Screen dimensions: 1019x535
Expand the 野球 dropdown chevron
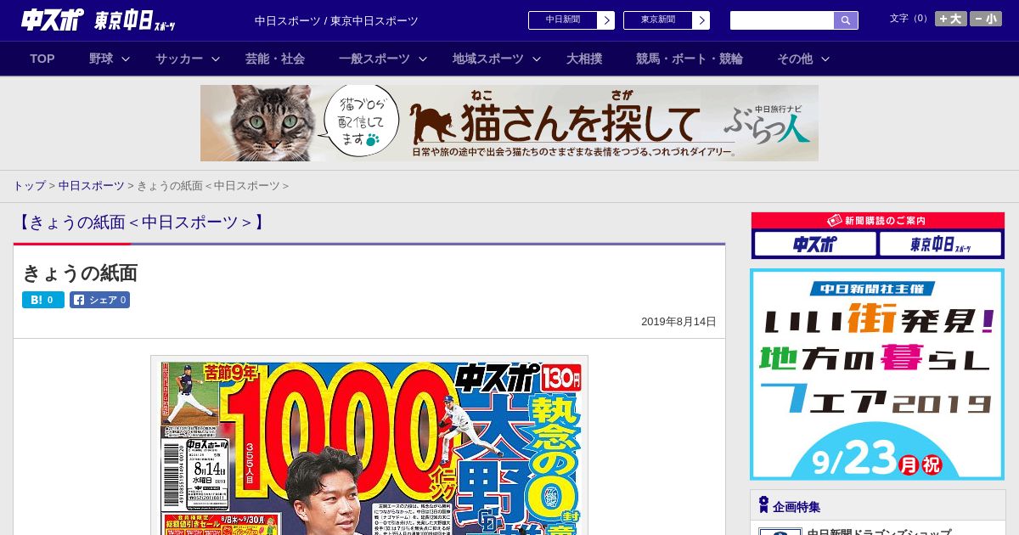point(126,59)
